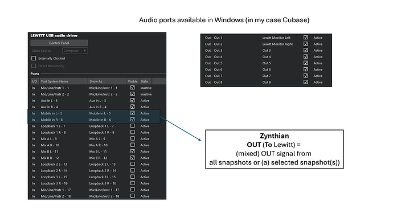Select 'Mic/Line/Instr 2 - 2' port system name
The image size is (393, 221).
55,94
